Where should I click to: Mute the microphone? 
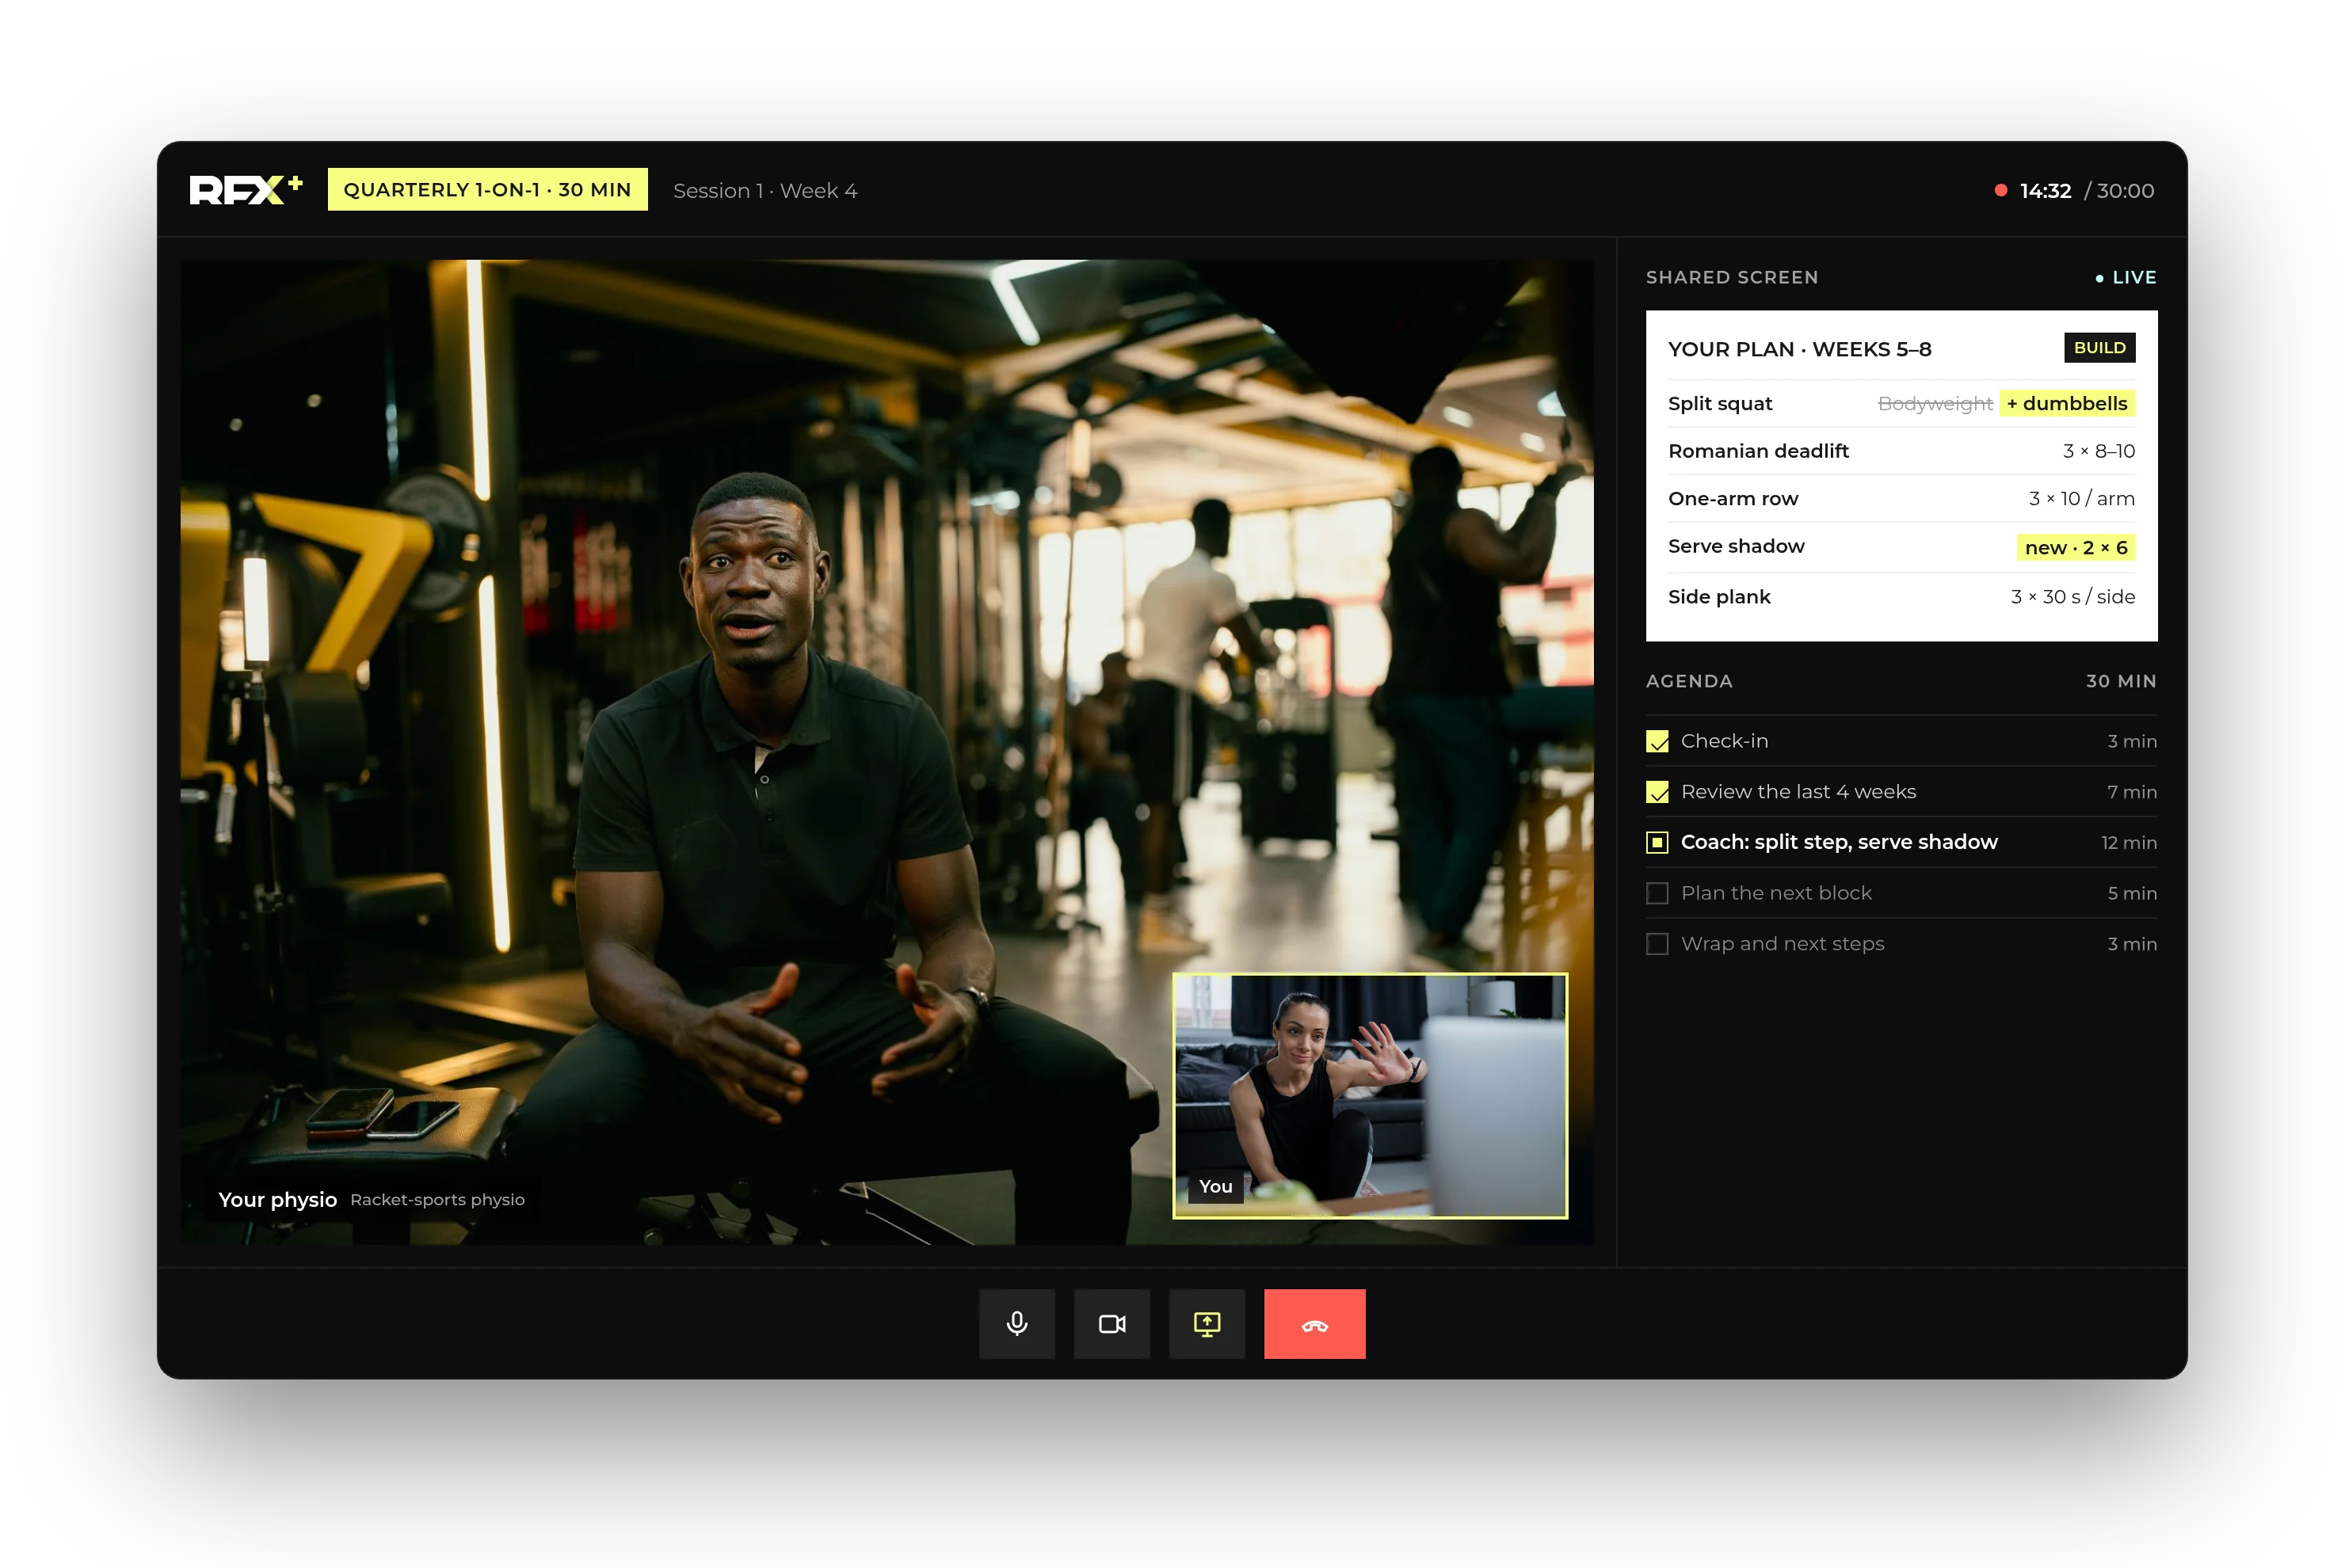pyautogui.click(x=1016, y=1324)
